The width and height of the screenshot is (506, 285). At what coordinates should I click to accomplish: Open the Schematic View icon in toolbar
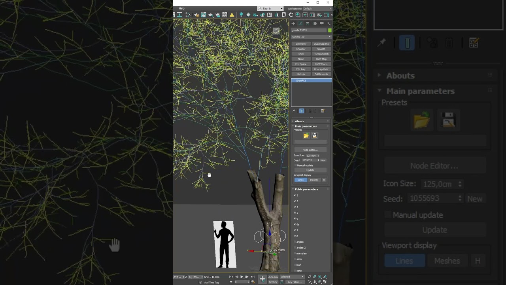point(188,15)
